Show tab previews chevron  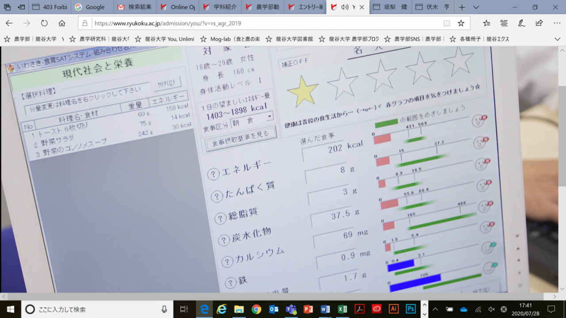tap(476, 7)
